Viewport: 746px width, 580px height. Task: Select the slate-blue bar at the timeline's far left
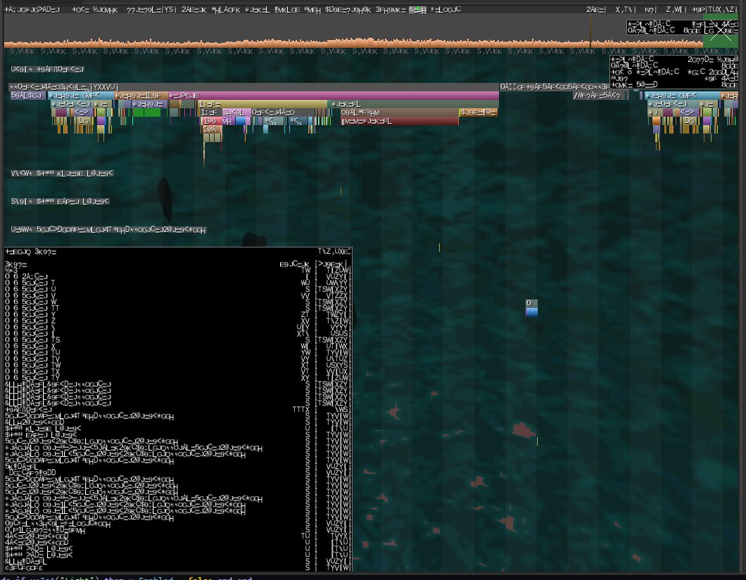[28, 96]
